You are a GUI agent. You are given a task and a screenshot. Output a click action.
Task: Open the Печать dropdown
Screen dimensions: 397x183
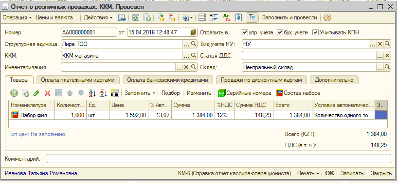pyautogui.click(x=307, y=173)
